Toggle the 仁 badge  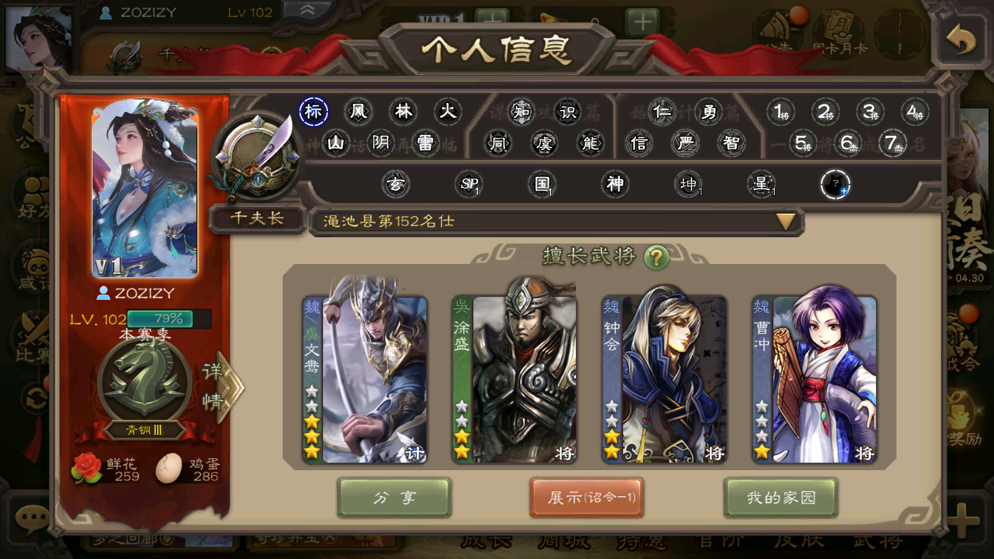662,112
